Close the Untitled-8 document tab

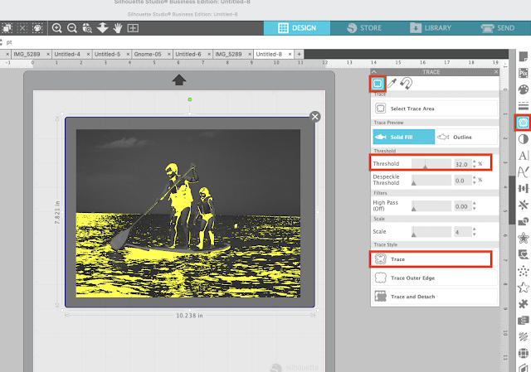click(290, 54)
